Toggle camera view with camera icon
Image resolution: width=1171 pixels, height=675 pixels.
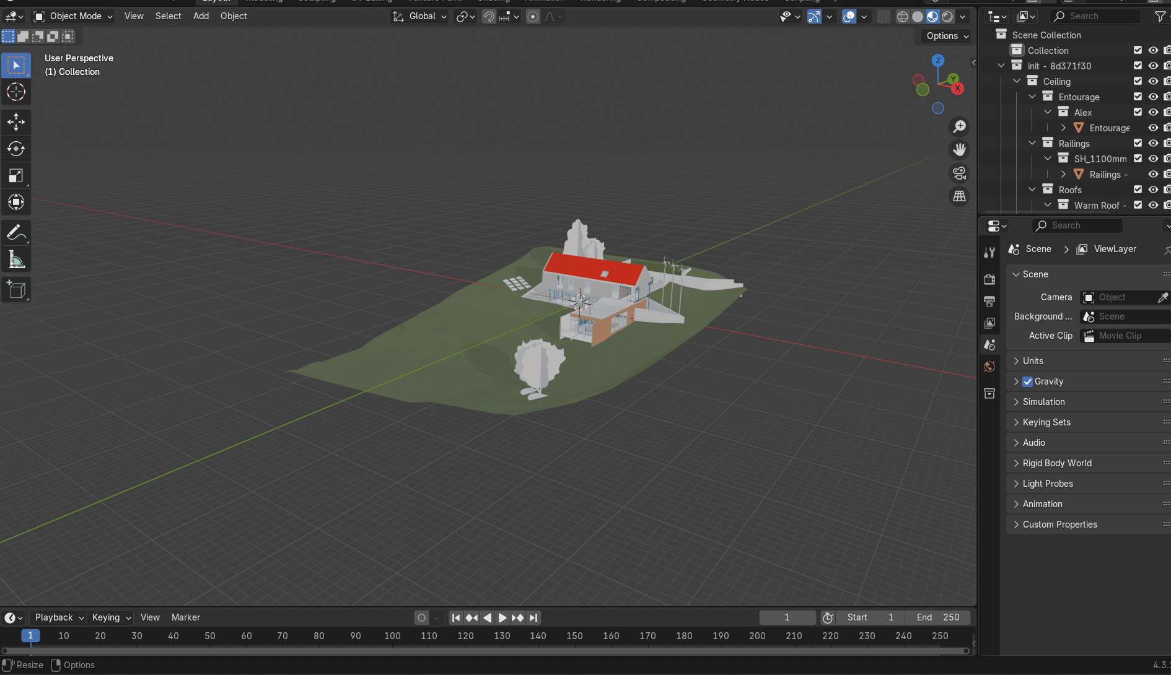959,173
